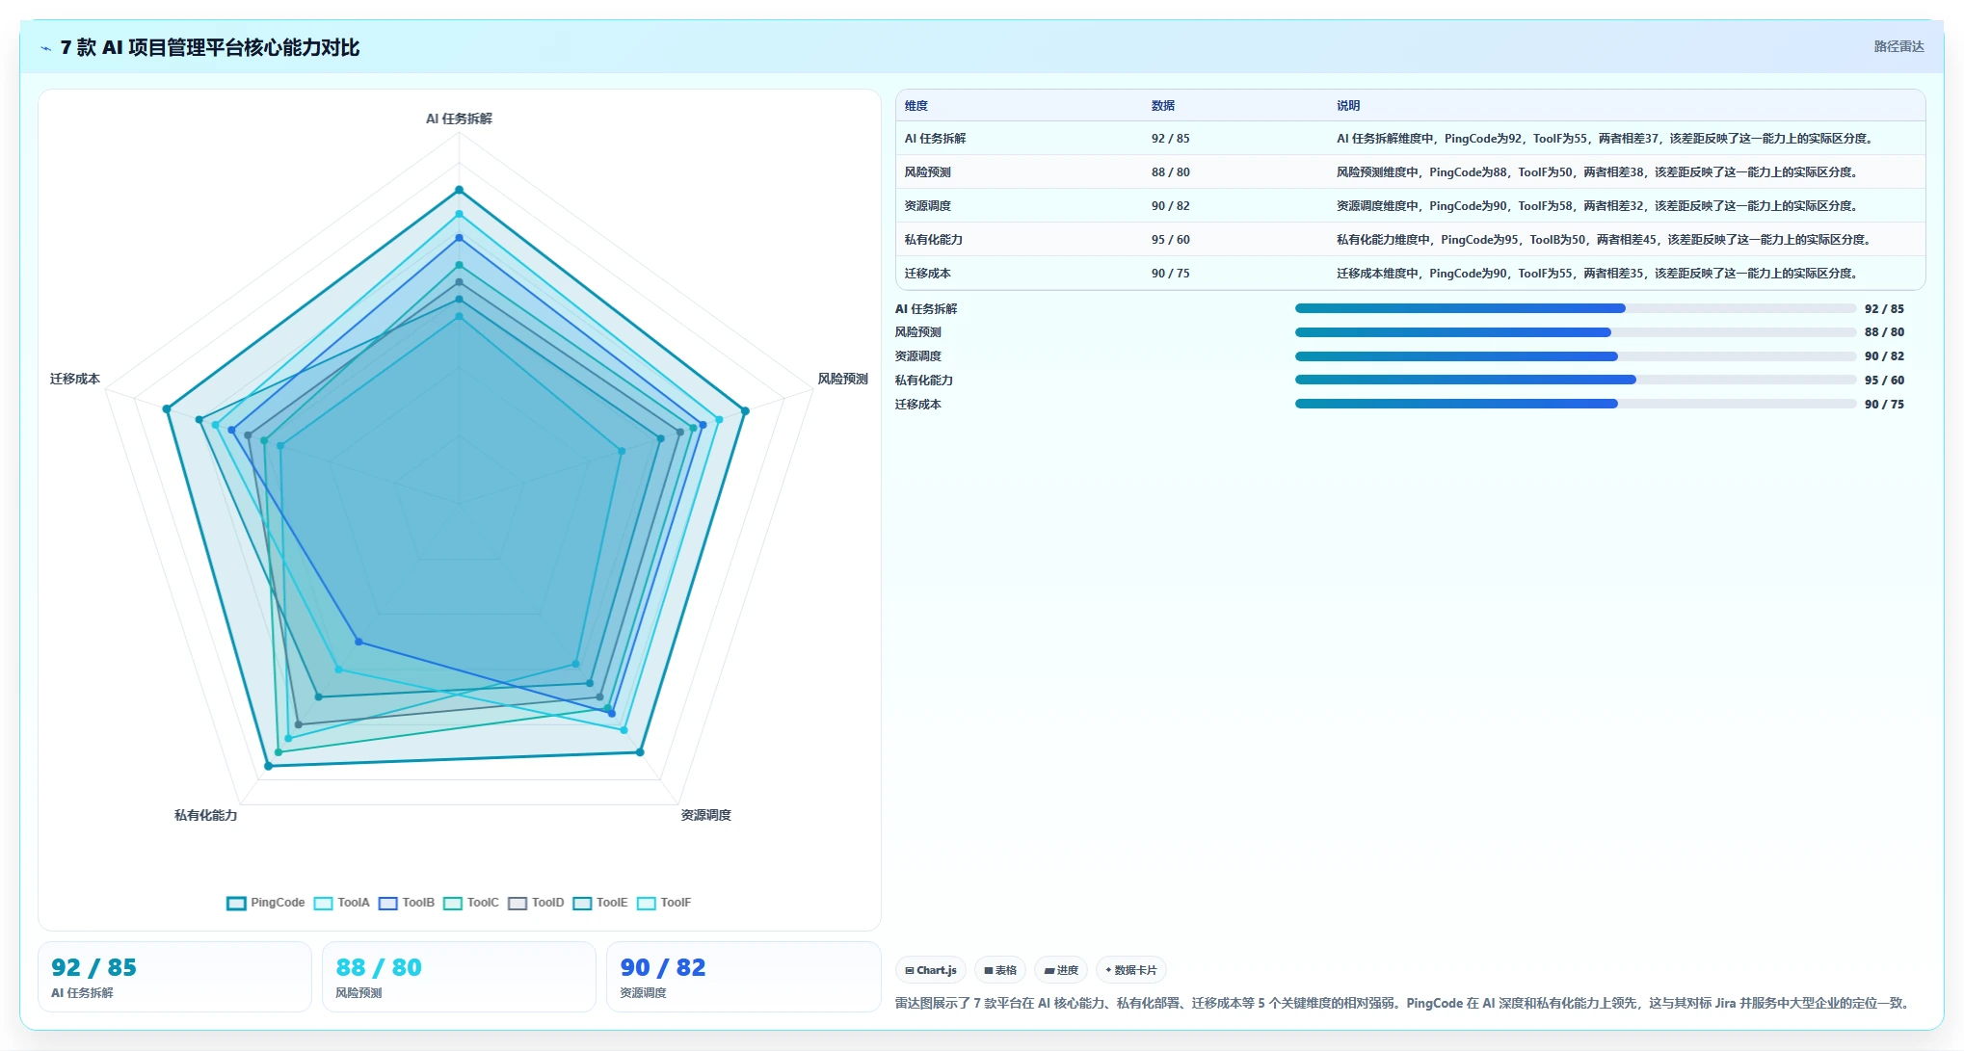Click the 90 / 75 value beside the progress bar

1884,405
